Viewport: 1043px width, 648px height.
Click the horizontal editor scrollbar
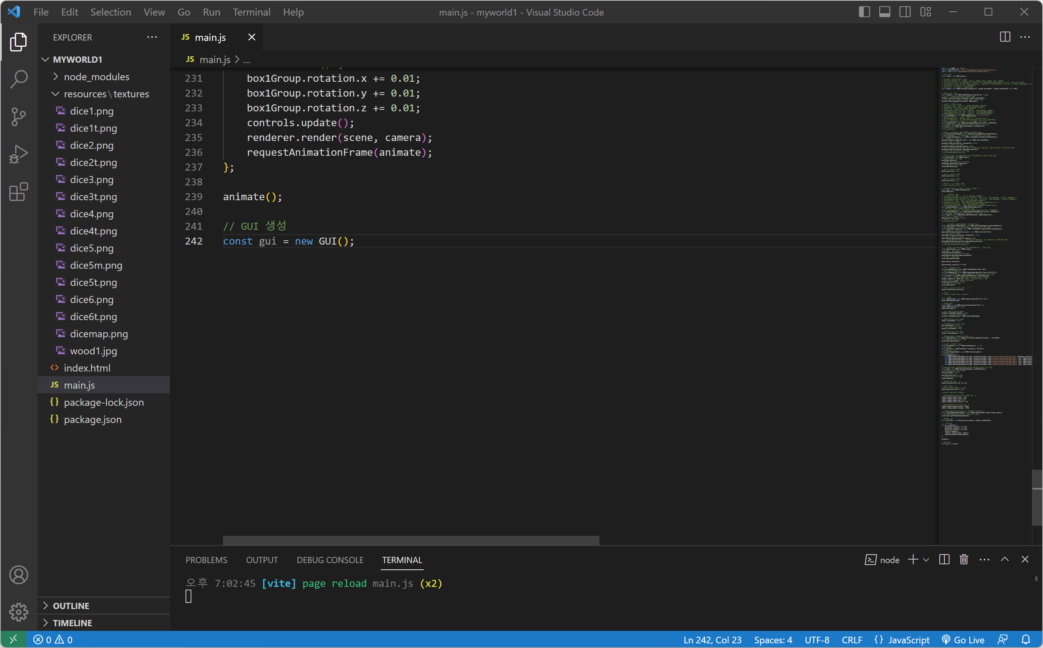[411, 540]
